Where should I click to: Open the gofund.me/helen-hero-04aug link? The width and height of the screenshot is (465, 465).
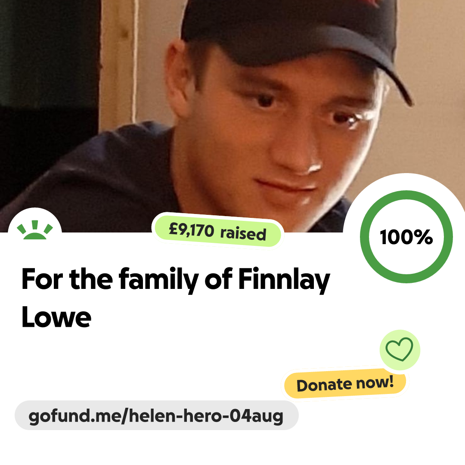pyautogui.click(x=156, y=415)
